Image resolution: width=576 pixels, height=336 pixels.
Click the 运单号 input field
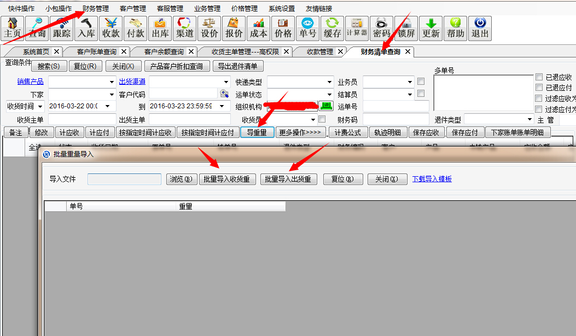point(395,107)
